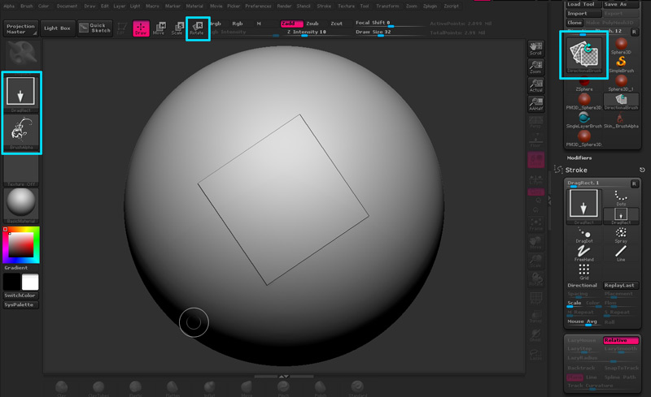
Task: Choose the Spray stroke type
Action: pos(621,235)
